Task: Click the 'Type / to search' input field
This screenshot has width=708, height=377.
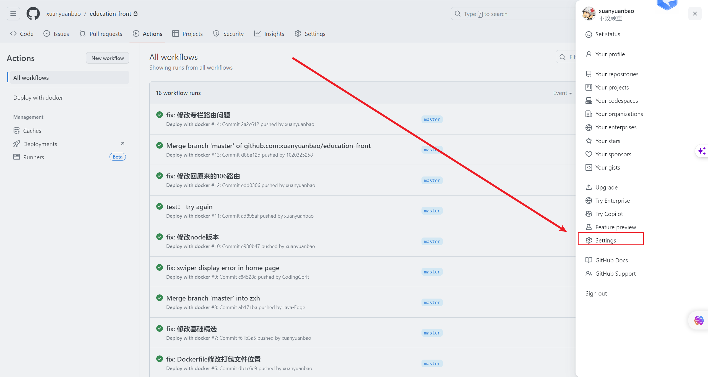Action: [x=498, y=14]
